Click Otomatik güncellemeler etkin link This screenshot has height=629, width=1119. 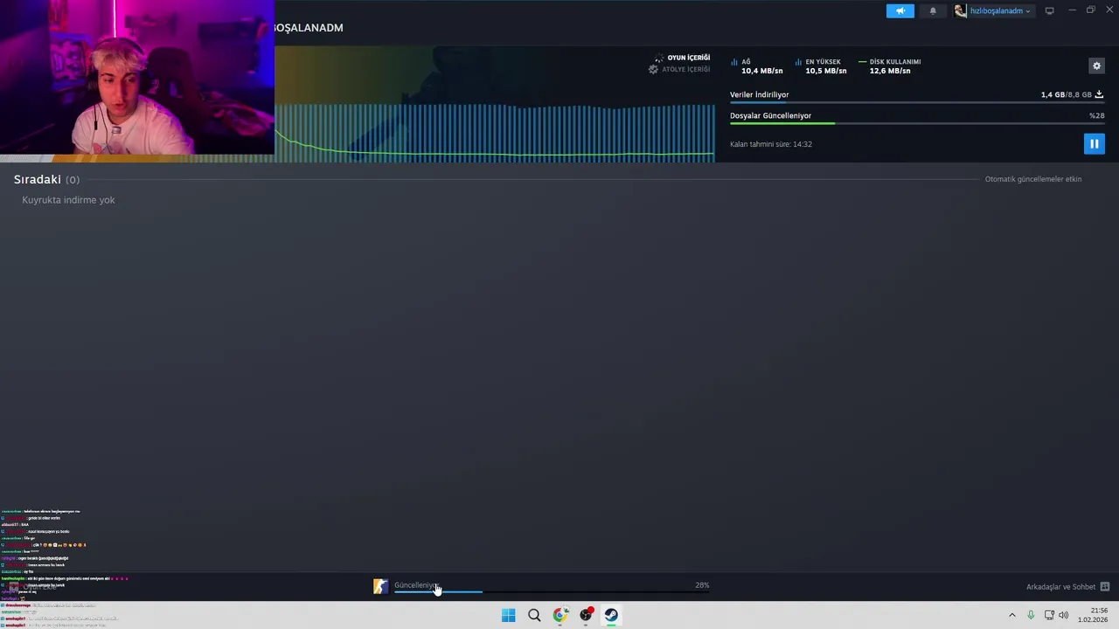[1033, 179]
